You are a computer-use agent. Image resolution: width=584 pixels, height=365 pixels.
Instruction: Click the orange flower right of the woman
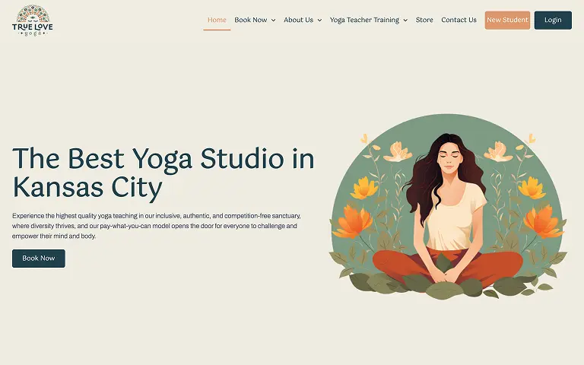coord(544,221)
